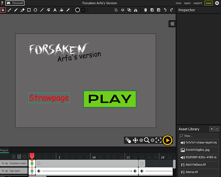Image resolution: width=221 pixels, height=177 pixels.
Task: Select the Eyedropper tool
Action: (68, 10)
